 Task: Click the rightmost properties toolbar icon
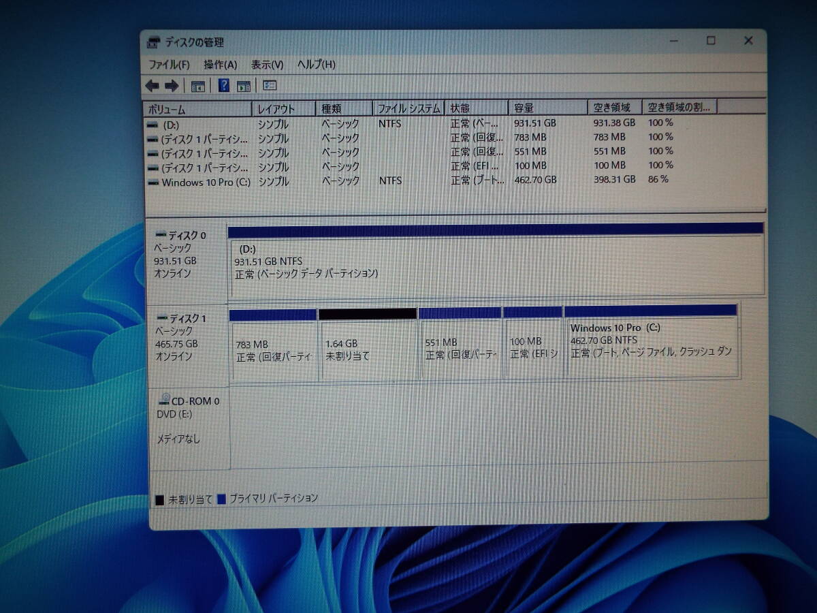point(269,85)
